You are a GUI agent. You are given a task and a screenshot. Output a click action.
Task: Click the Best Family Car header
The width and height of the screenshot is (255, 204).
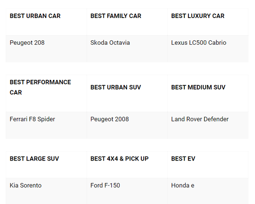pos(116,16)
